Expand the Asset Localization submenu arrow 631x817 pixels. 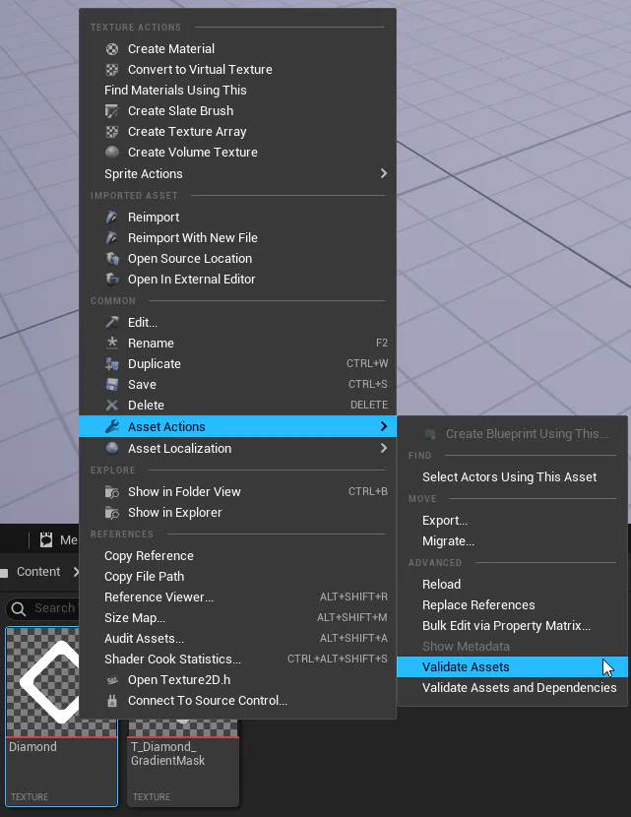(x=383, y=449)
